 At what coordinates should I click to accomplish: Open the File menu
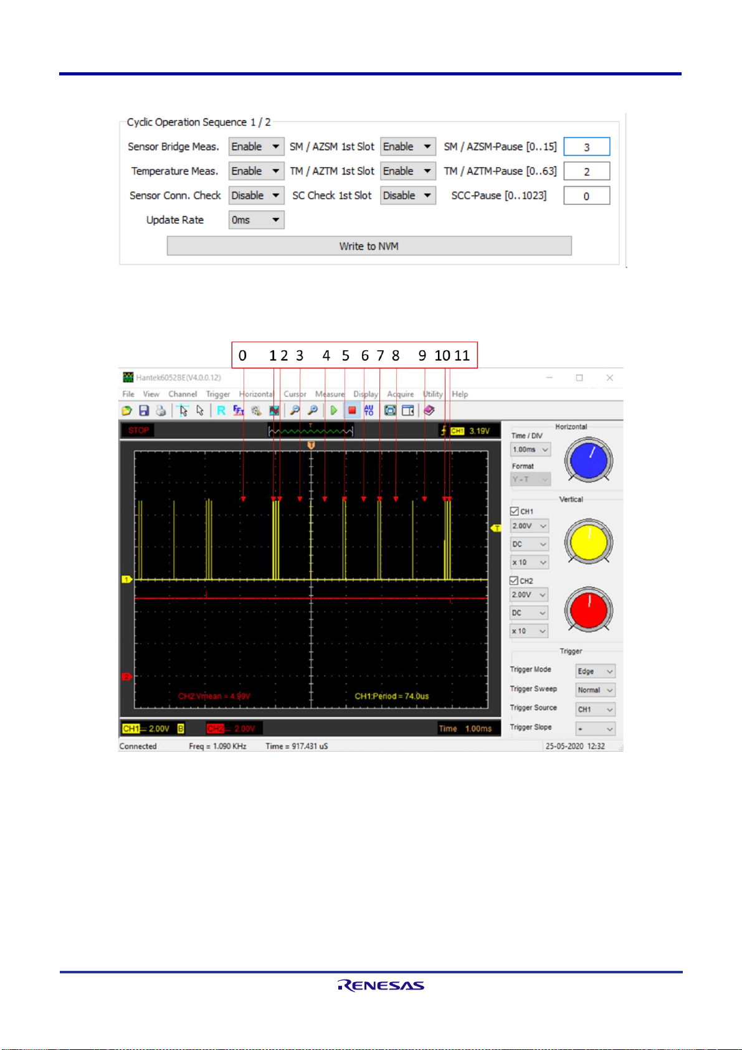(128, 394)
